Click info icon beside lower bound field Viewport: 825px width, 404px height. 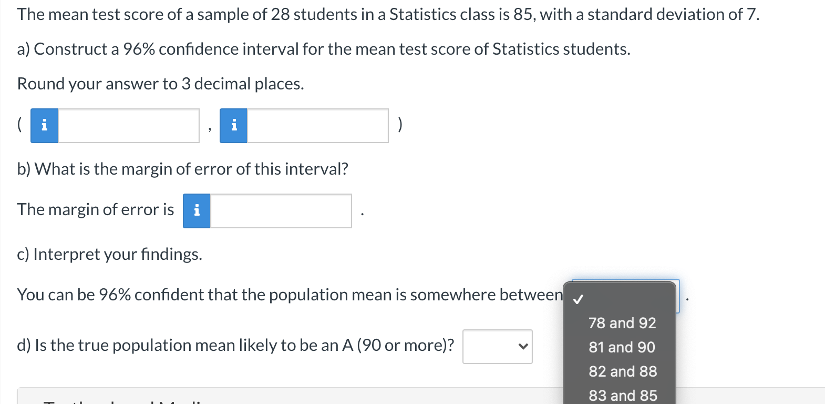(x=44, y=126)
